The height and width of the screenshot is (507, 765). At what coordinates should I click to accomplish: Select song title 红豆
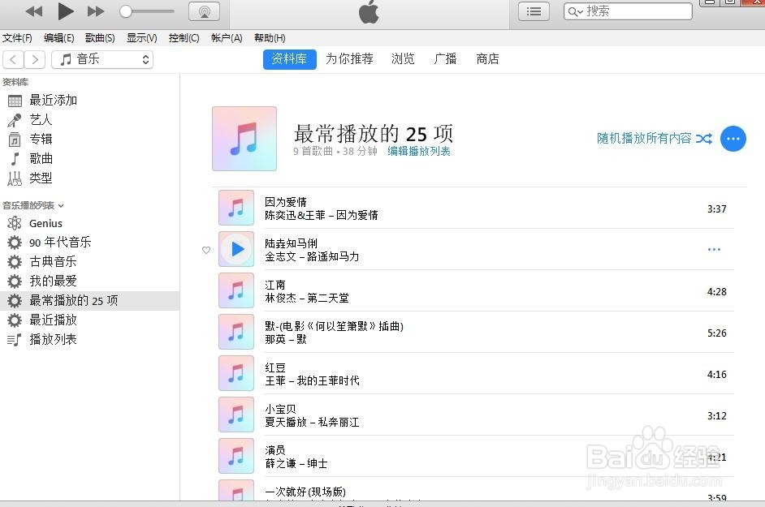[x=275, y=367]
